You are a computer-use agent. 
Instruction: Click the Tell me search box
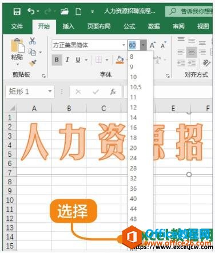[189, 11]
